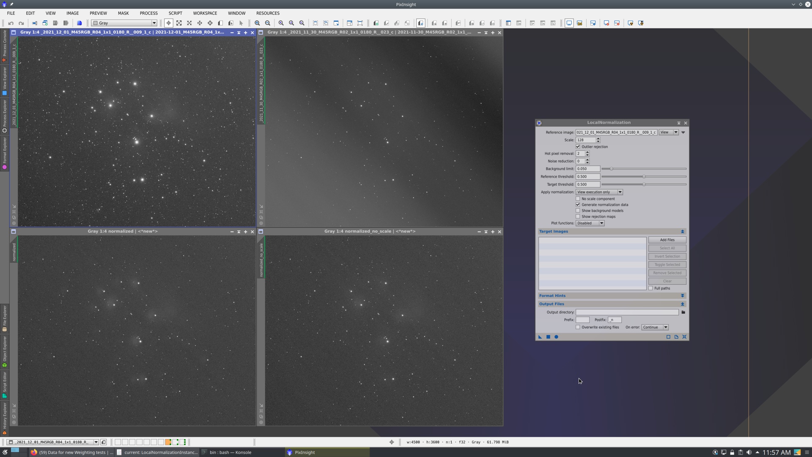Click the Apply Global circle icon
Screen dimensions: 812x457
pos(557,337)
